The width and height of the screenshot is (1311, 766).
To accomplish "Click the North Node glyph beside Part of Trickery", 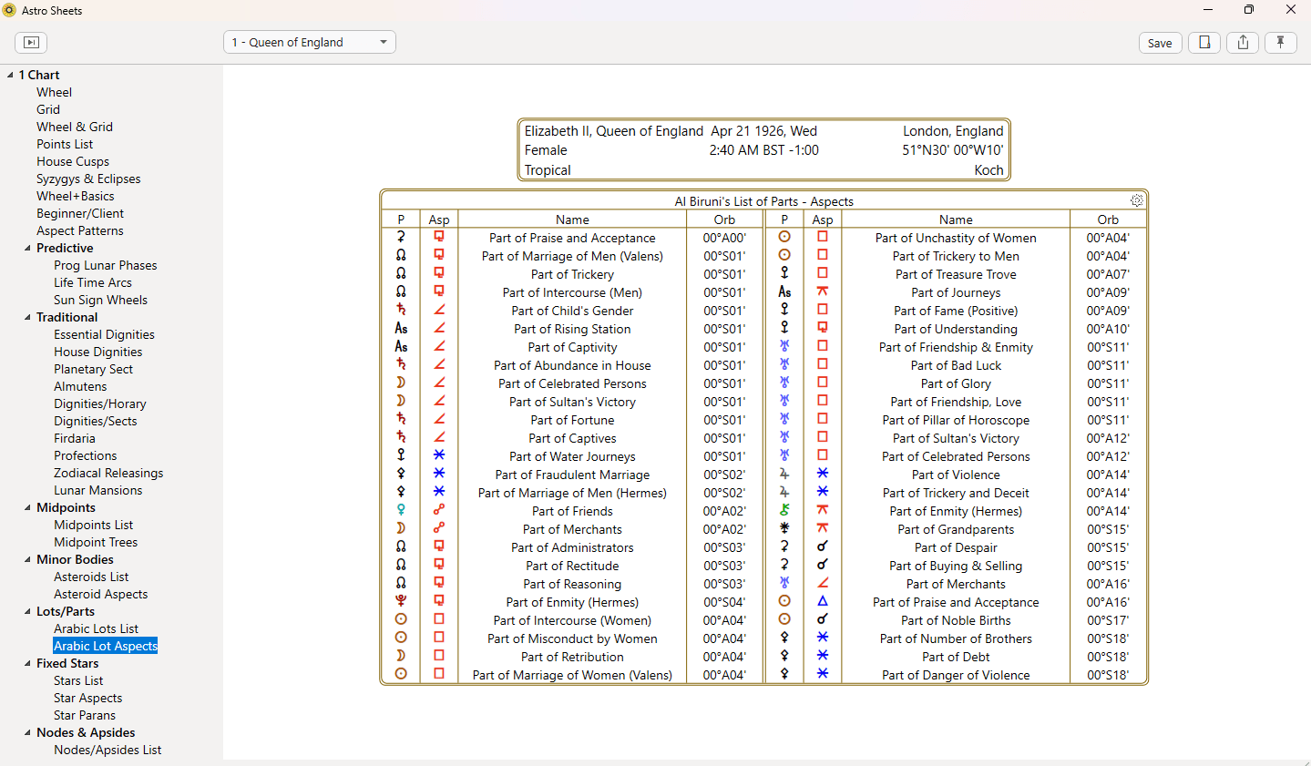I will point(401,273).
